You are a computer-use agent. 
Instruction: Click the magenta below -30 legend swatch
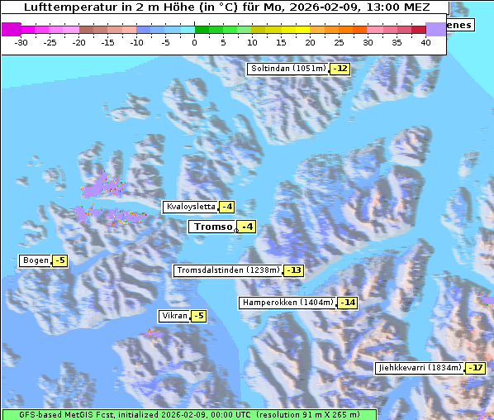click(11, 29)
